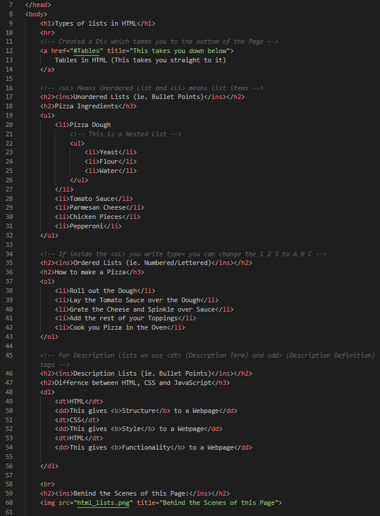Viewport: 380px width, 516px height.
Task: Click the "This is a Nested List" comment
Action: [x=126, y=134]
